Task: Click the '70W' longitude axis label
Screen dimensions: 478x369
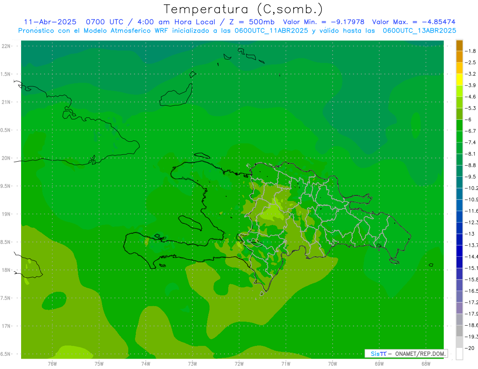Action: coord(333,364)
